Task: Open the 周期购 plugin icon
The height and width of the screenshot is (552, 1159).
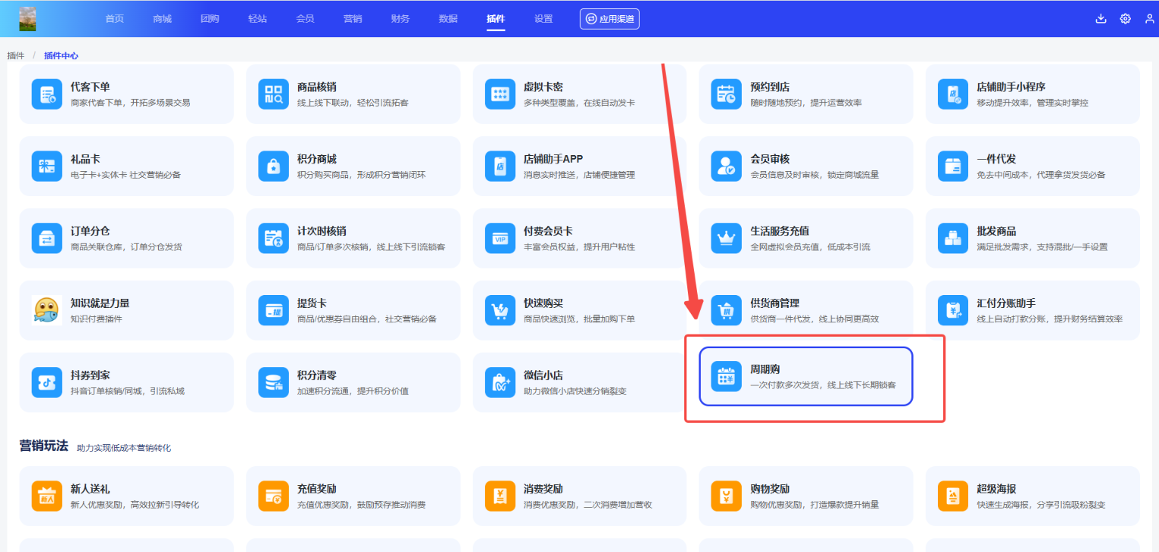Action: (x=726, y=377)
